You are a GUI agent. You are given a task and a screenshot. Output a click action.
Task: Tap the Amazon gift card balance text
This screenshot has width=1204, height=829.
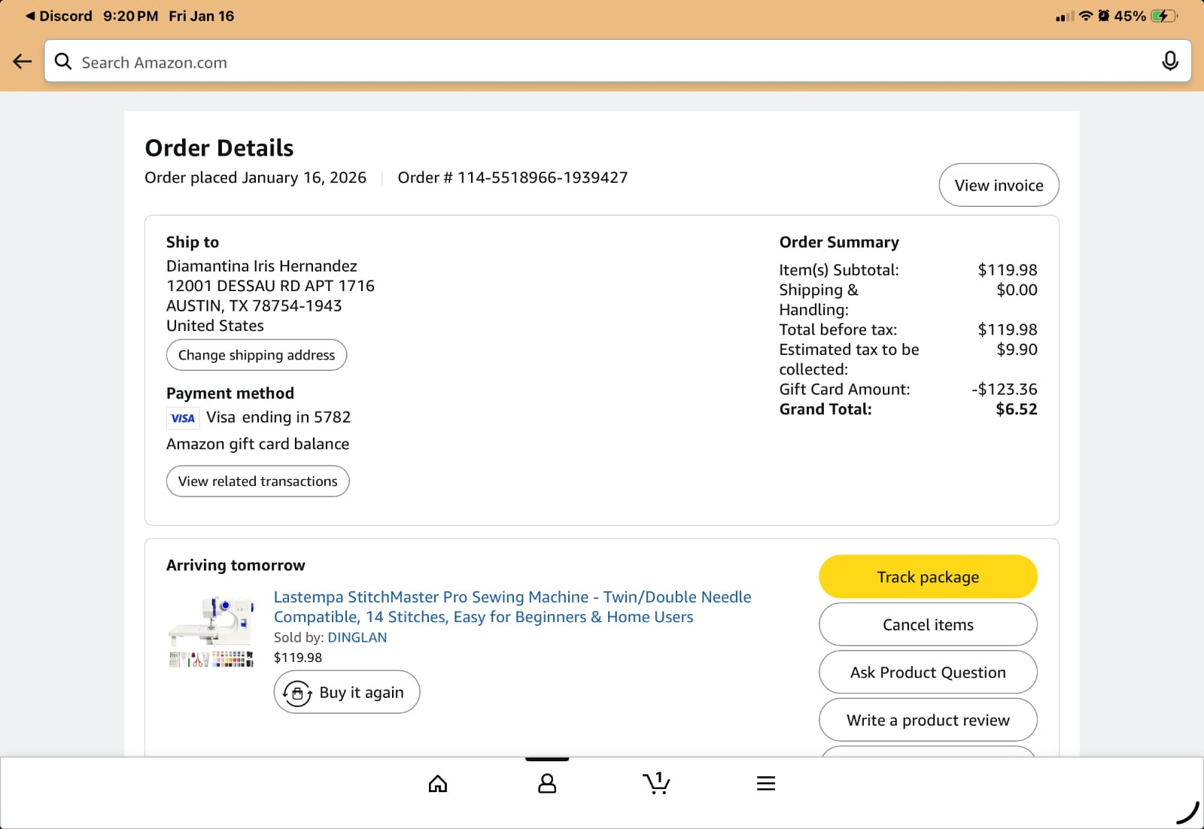pos(257,445)
